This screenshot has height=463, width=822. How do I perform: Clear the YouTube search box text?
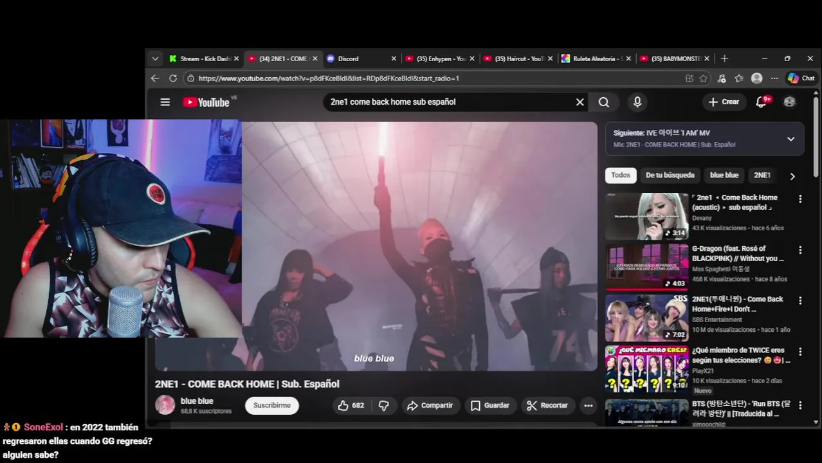580,102
